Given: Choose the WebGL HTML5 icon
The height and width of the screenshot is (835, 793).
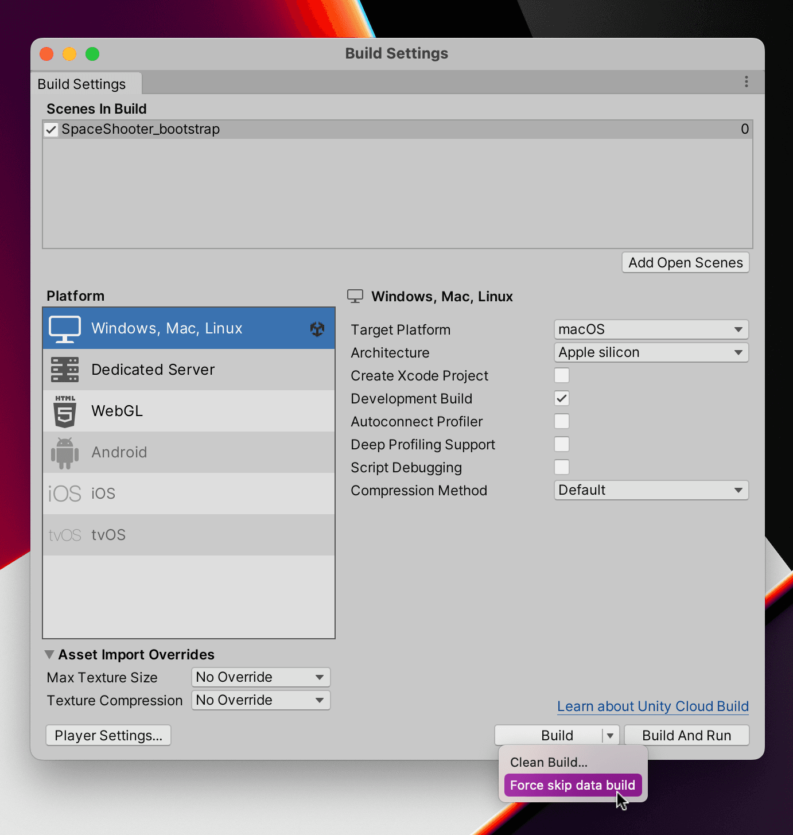Looking at the screenshot, I should click(65, 411).
